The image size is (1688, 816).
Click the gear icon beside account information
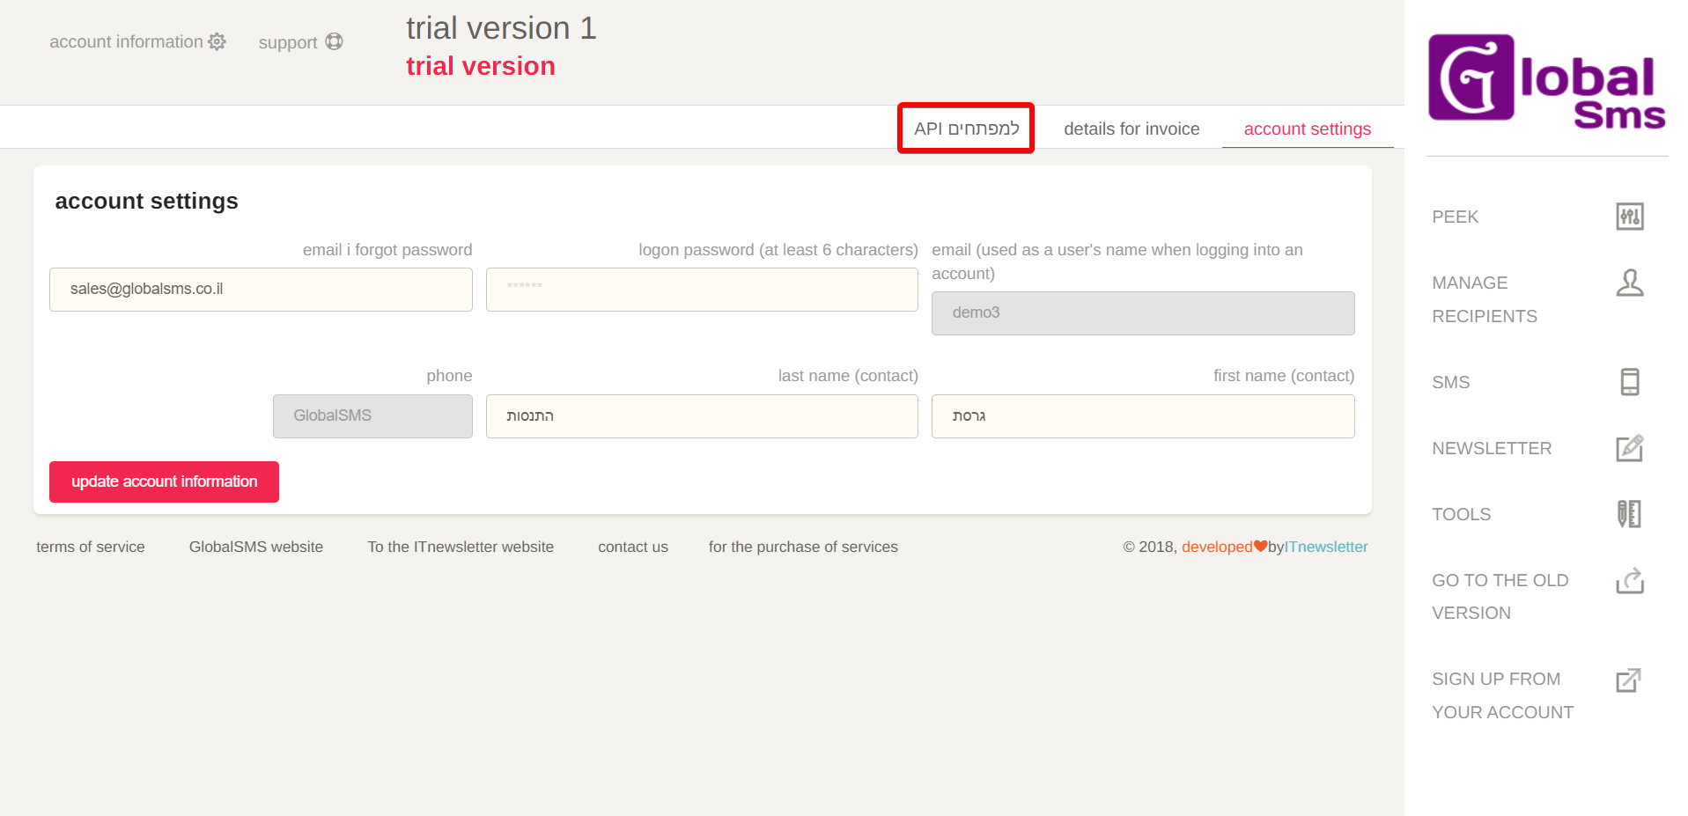coord(217,42)
